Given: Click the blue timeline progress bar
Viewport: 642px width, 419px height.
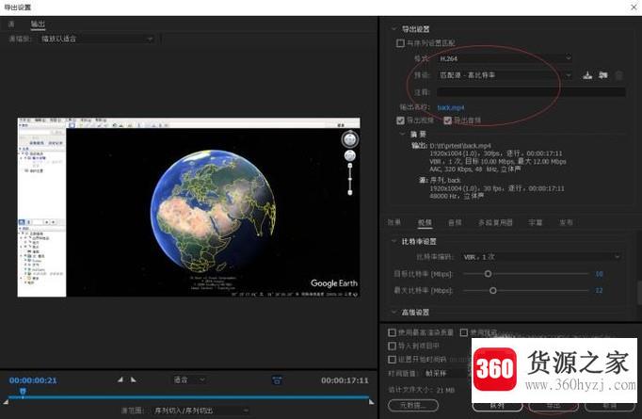Looking at the screenshot, I should (188, 397).
